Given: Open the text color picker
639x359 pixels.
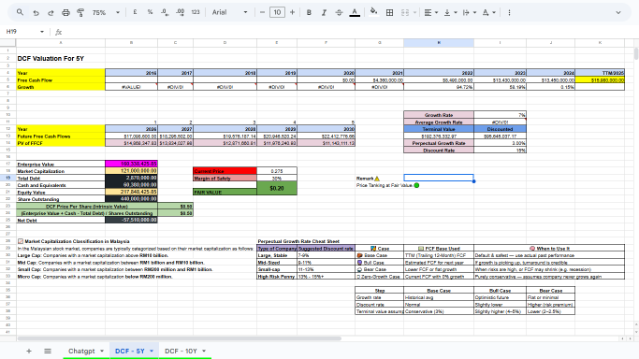Looking at the screenshot, I should tap(355, 12).
